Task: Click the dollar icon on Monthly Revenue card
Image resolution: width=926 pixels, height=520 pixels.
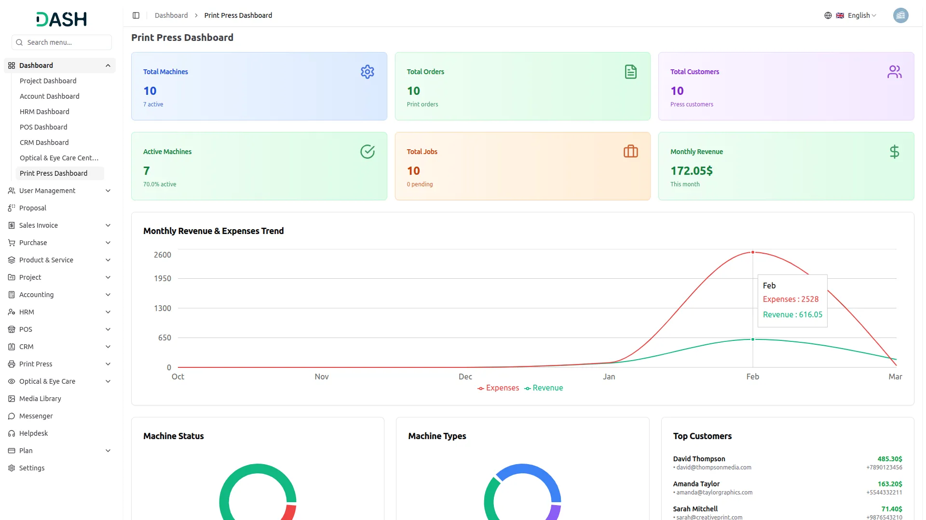Action: [x=894, y=152]
